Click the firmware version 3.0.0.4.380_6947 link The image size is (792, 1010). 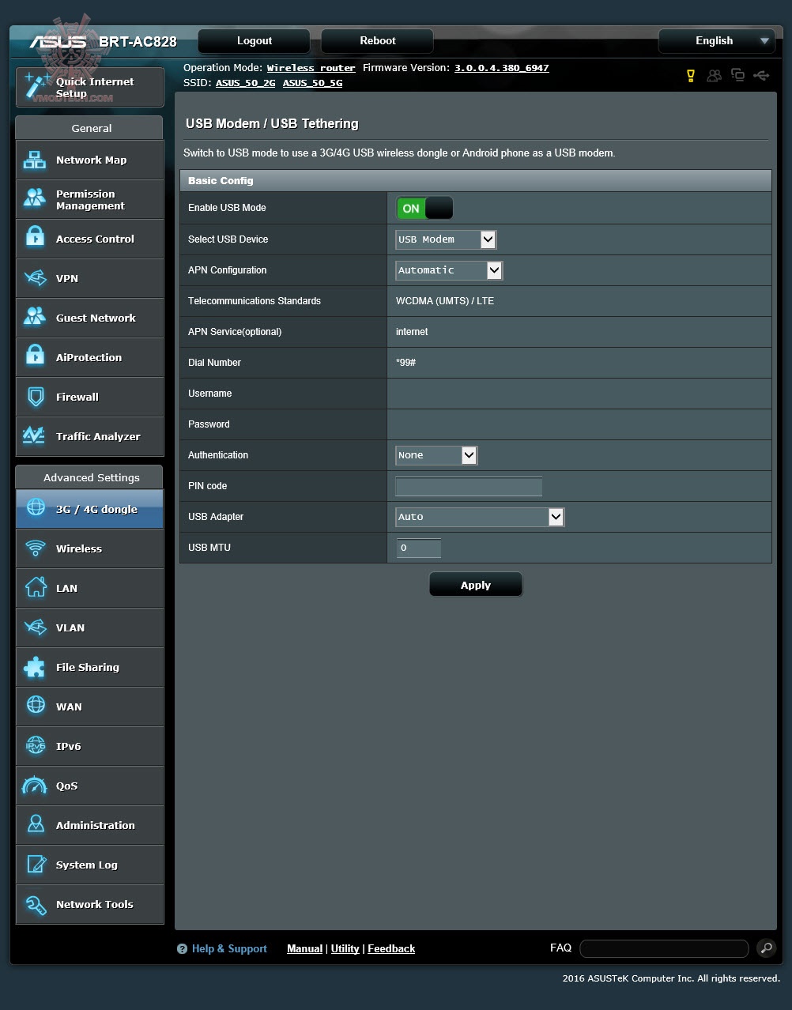click(501, 68)
